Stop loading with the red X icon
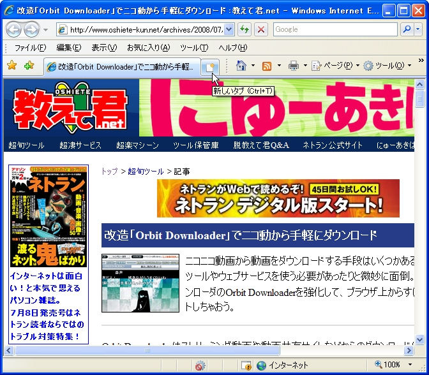Viewport: 429px width, 375px height. tap(261, 29)
